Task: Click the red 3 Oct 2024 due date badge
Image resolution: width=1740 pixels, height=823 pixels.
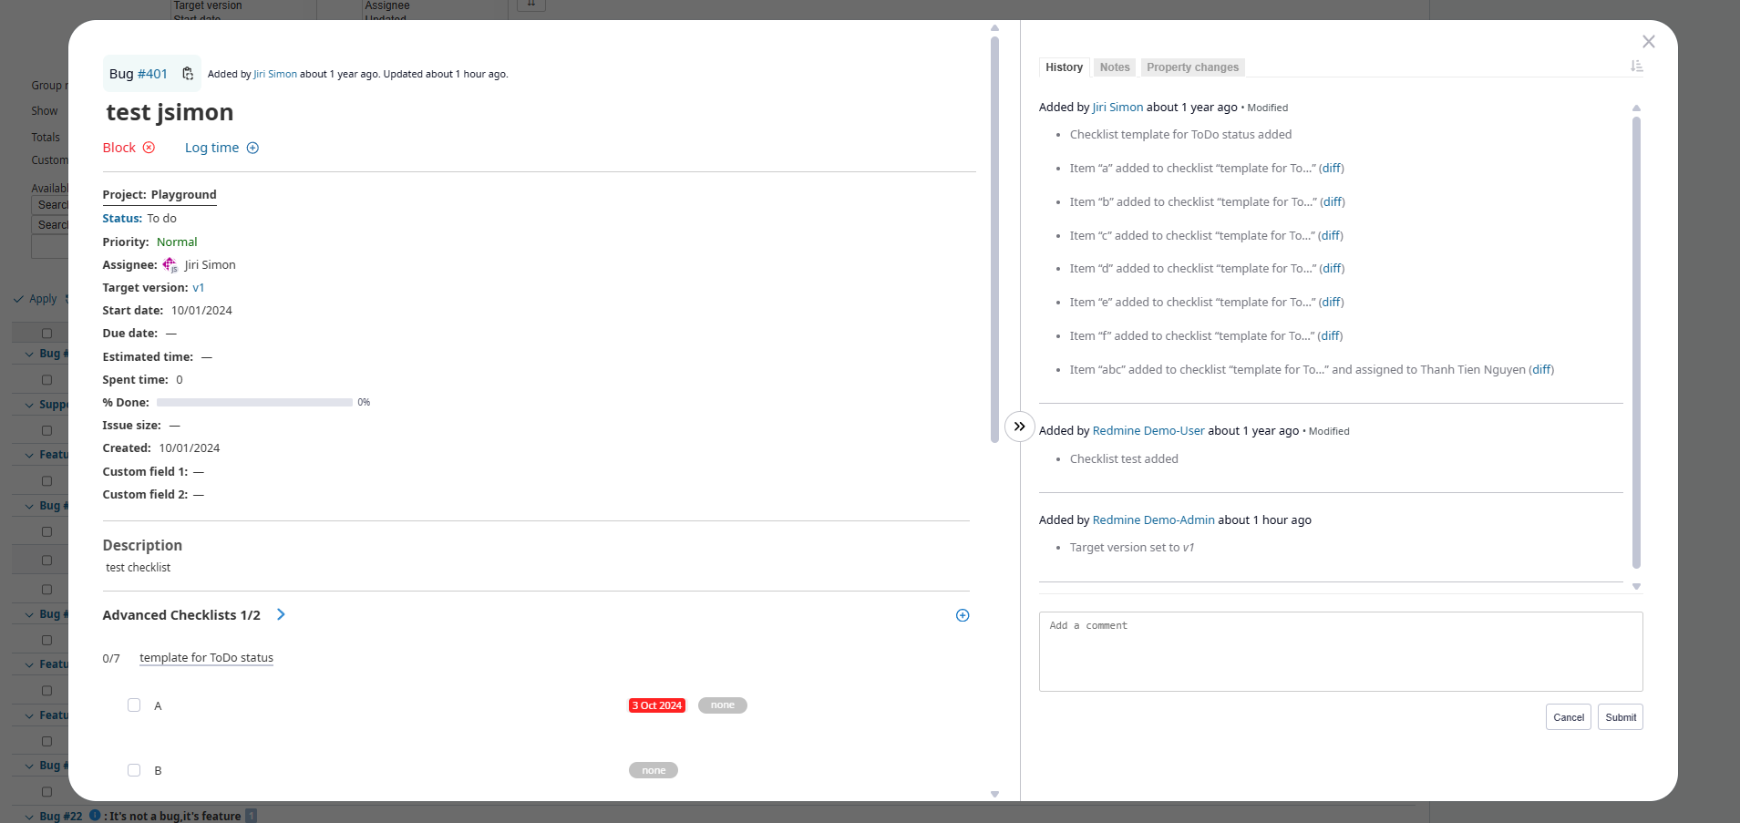Action: (x=656, y=705)
